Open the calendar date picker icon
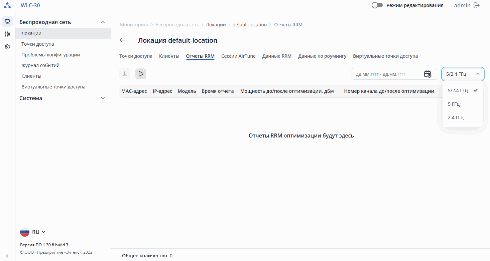Viewport: 490px width, 261px height. tap(427, 74)
